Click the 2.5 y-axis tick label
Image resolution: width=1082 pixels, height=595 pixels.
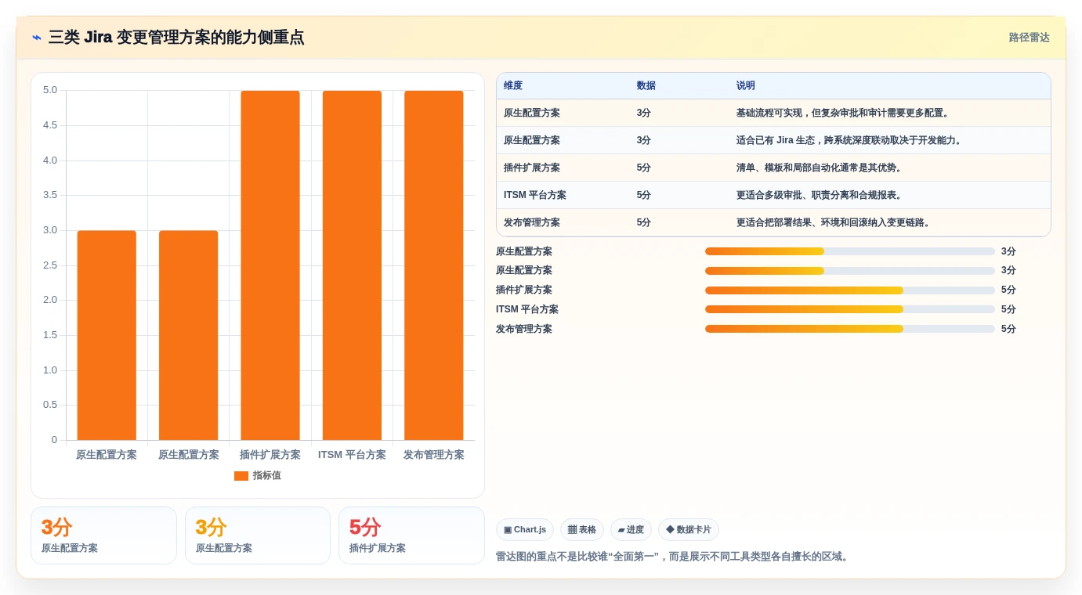pyautogui.click(x=50, y=265)
